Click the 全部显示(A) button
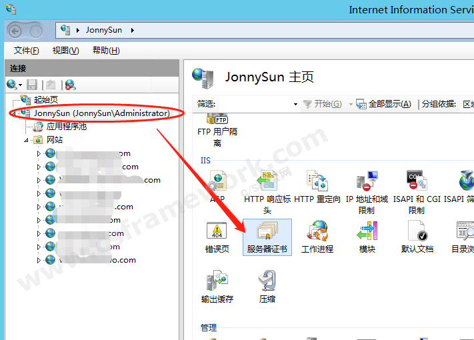Image resolution: width=474 pixels, height=340 pixels. [x=383, y=104]
